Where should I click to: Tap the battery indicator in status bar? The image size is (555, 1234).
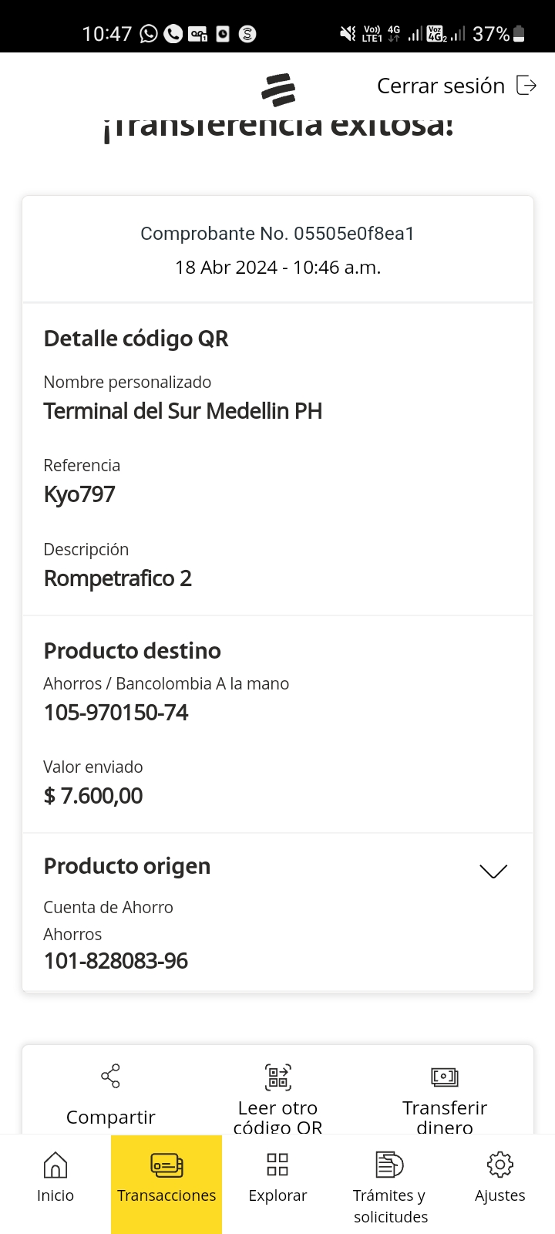519,34
